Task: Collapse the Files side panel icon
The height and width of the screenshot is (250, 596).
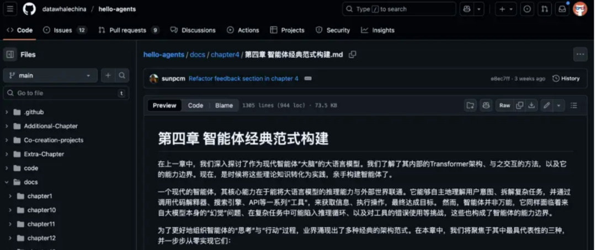Action: pos(10,55)
